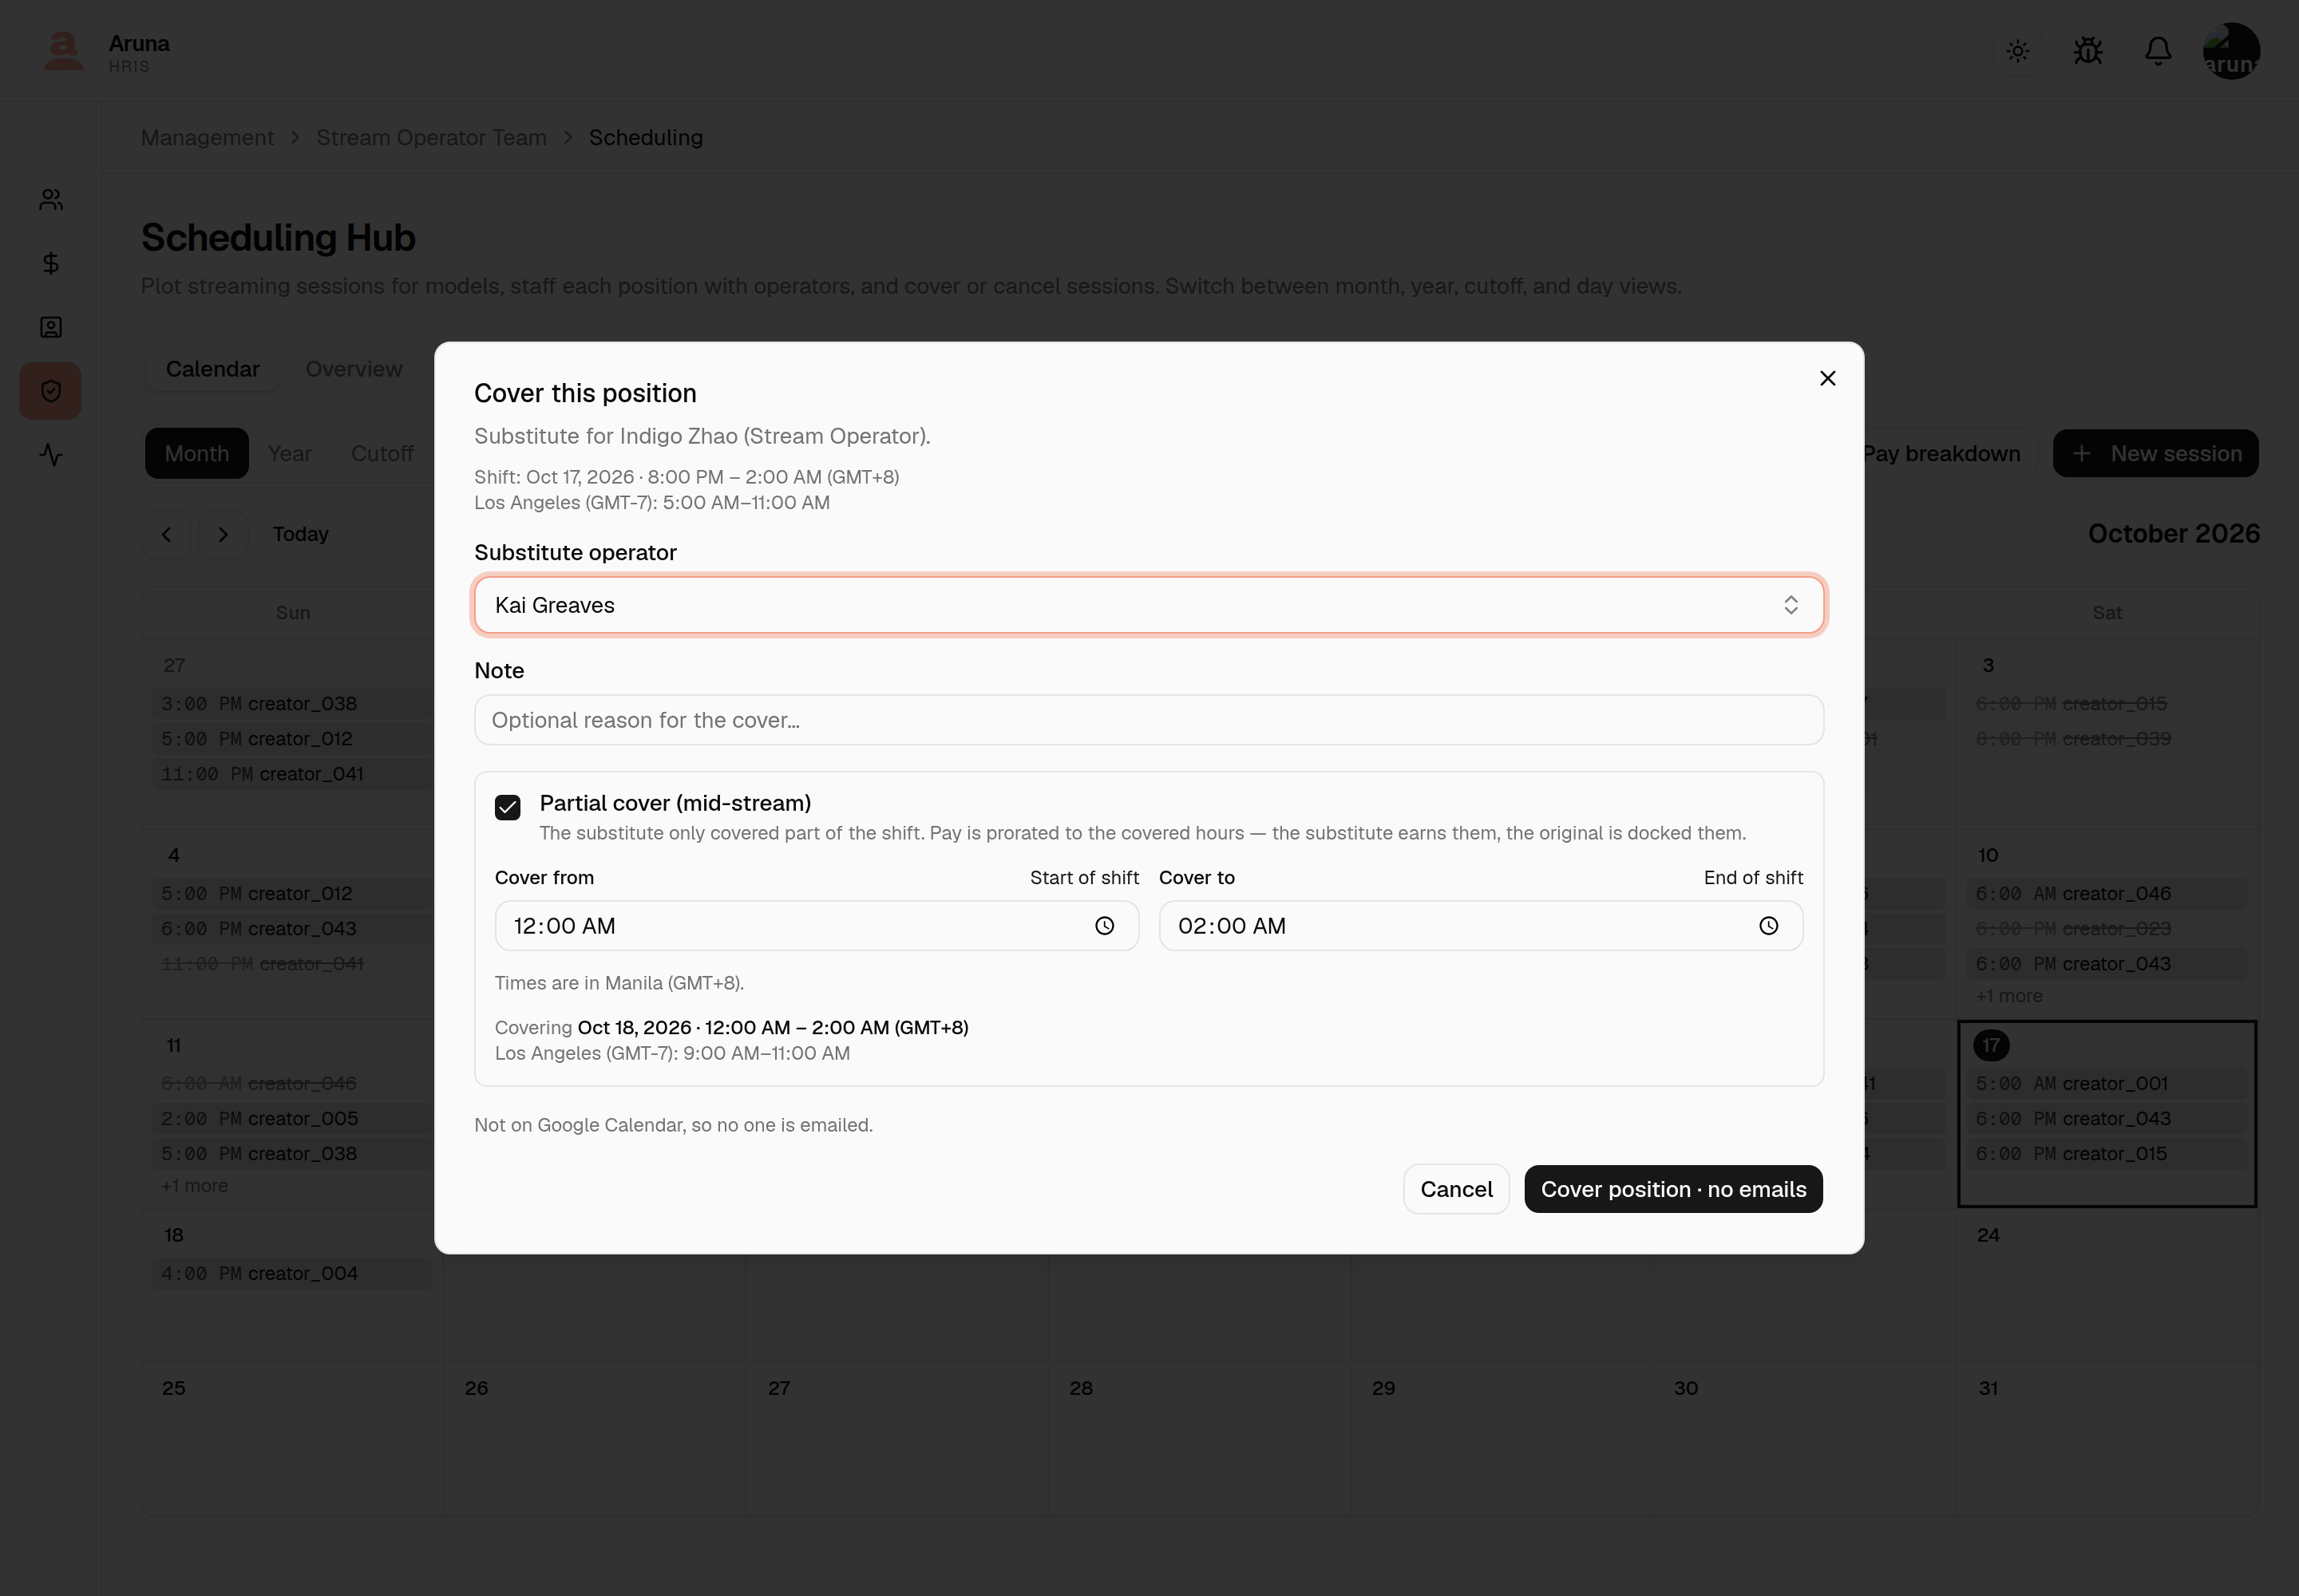Switch to the Calendar tab

(x=212, y=369)
